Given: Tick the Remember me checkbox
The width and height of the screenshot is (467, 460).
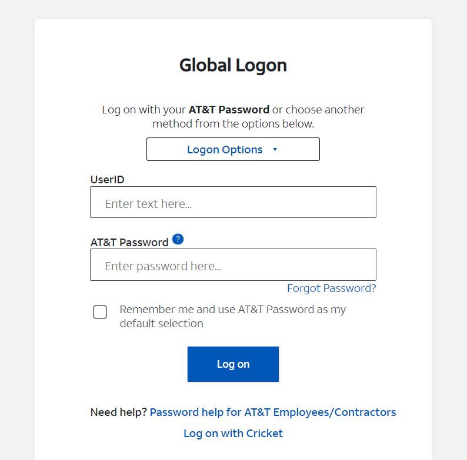Looking at the screenshot, I should pyautogui.click(x=100, y=312).
